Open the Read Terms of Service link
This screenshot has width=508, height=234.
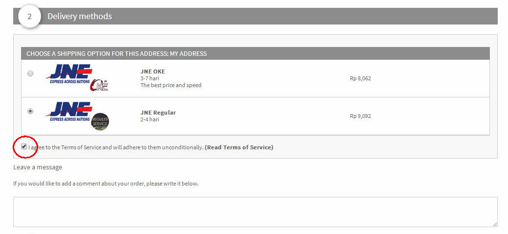pyautogui.click(x=239, y=147)
